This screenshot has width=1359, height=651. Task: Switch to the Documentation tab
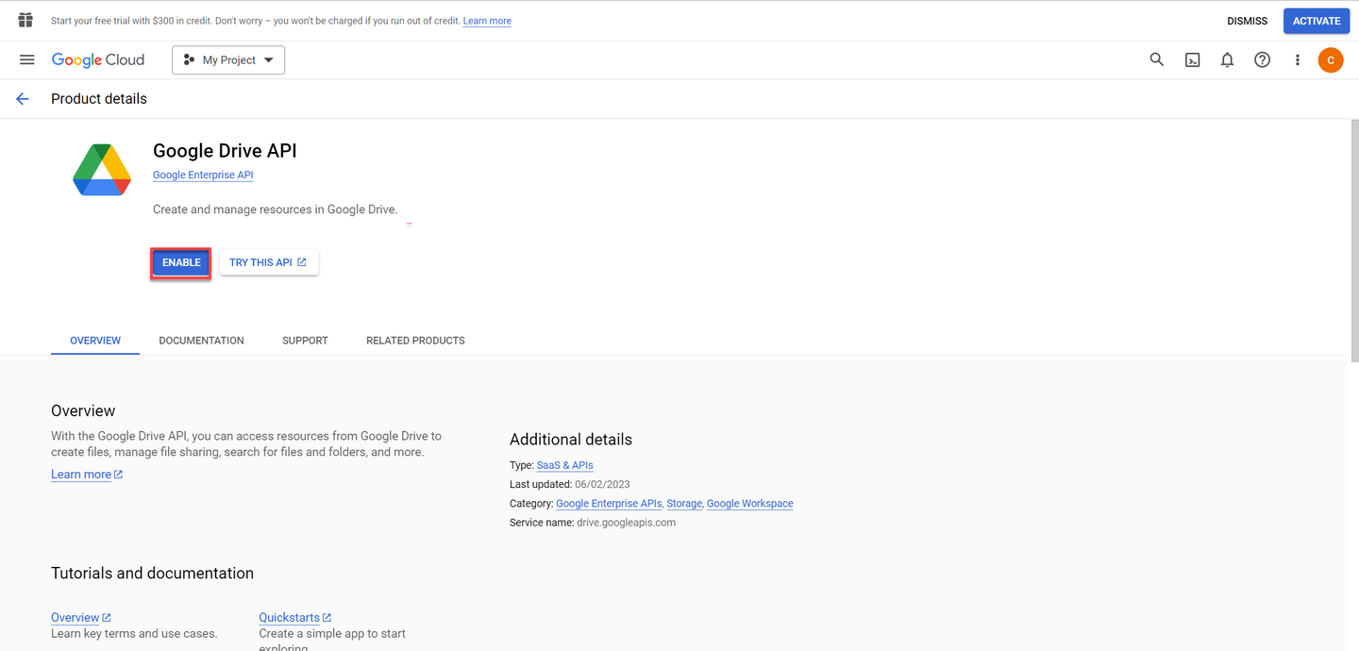201,341
